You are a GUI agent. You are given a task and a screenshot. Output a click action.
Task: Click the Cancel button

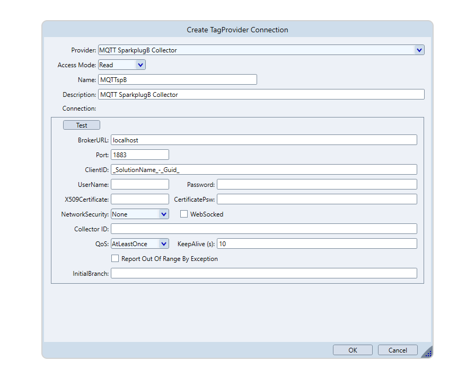398,350
